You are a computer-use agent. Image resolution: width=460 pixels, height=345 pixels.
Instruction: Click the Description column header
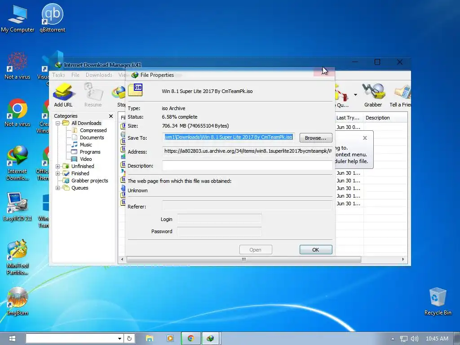(x=385, y=118)
